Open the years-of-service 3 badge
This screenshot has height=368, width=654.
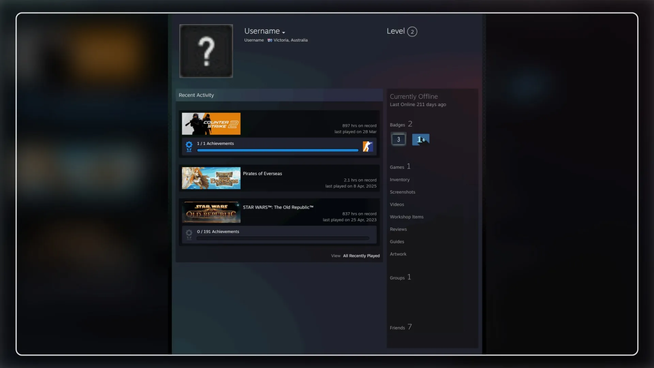pos(399,139)
